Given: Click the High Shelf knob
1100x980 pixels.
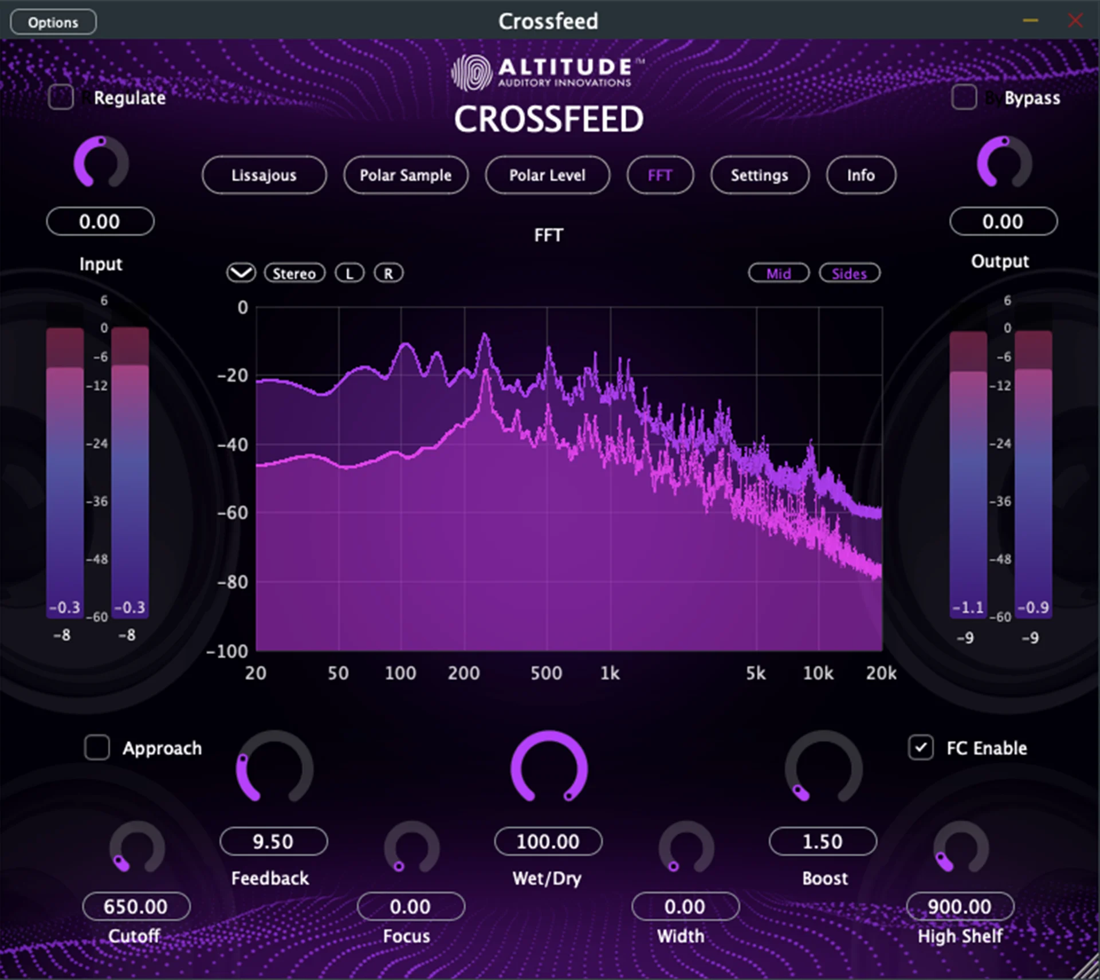Looking at the screenshot, I should (961, 848).
